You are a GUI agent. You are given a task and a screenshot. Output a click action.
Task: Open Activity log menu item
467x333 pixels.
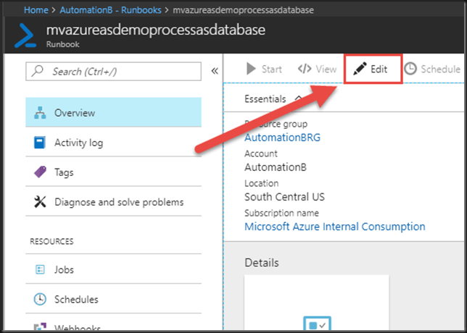coord(78,143)
